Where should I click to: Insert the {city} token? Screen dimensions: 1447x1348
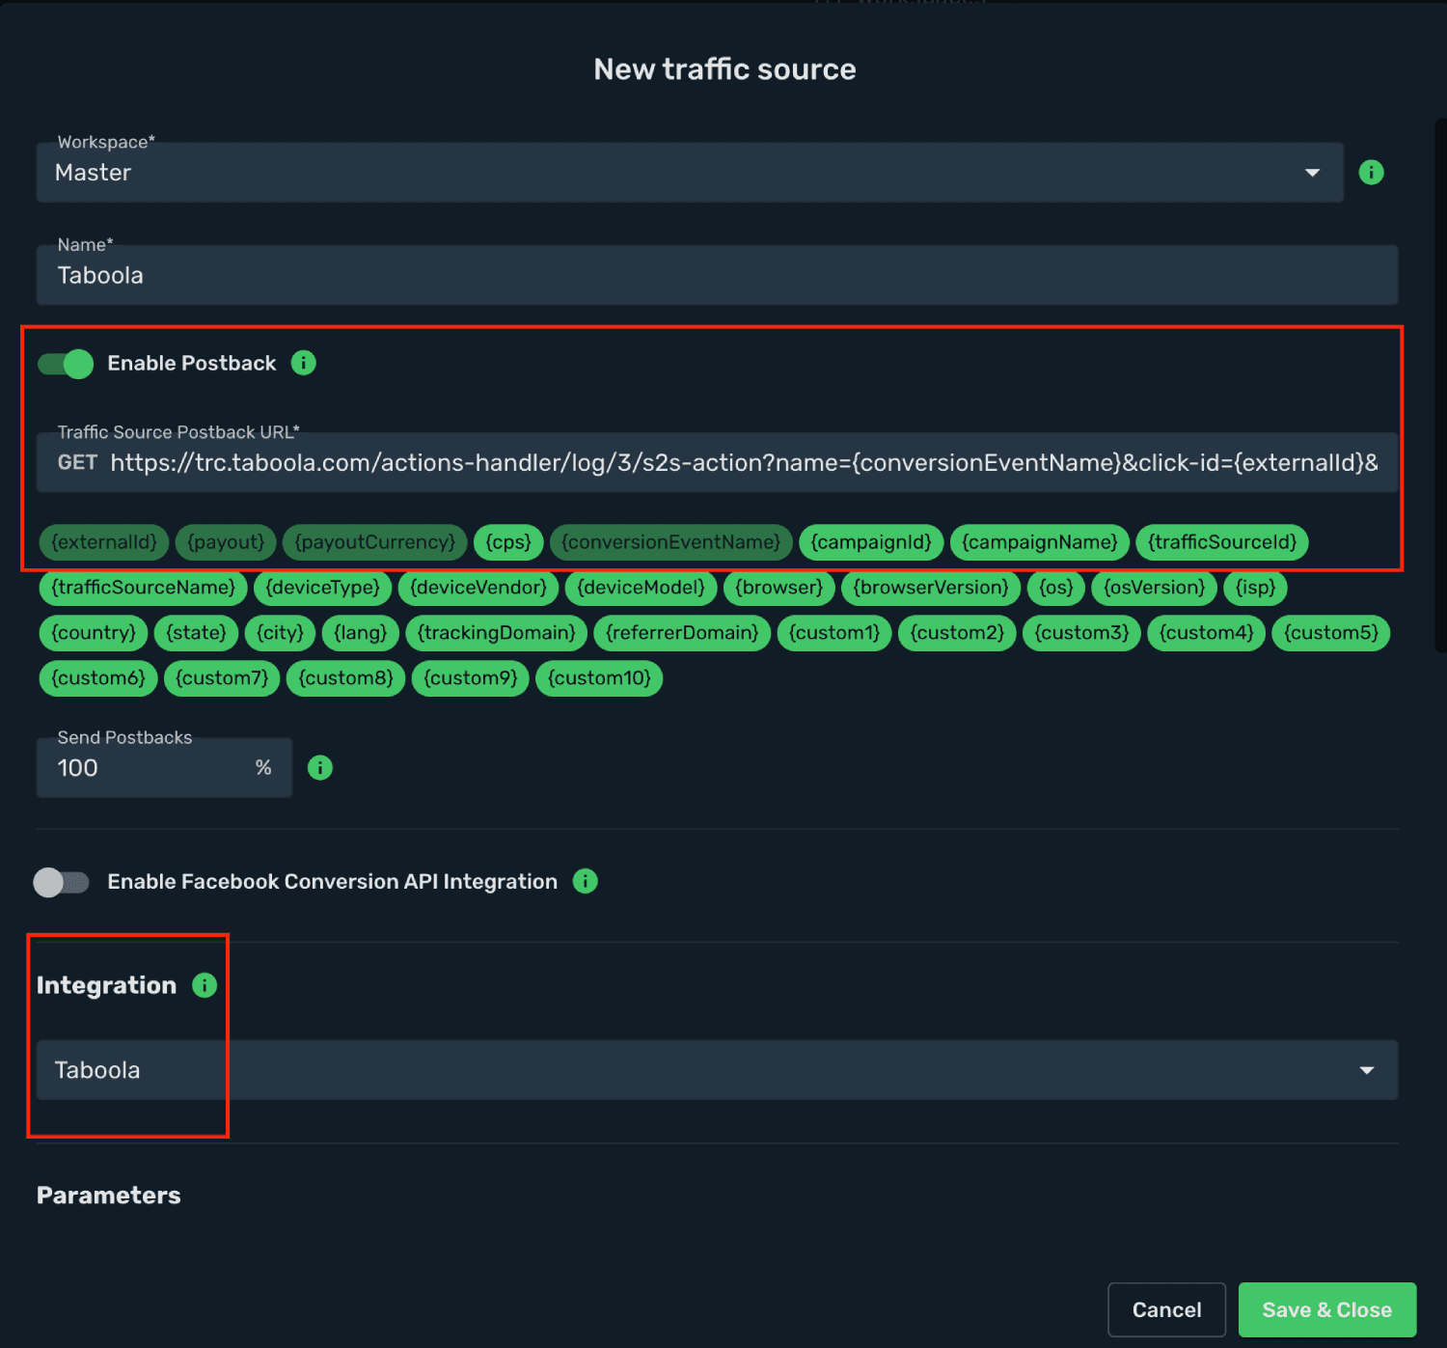[281, 633]
